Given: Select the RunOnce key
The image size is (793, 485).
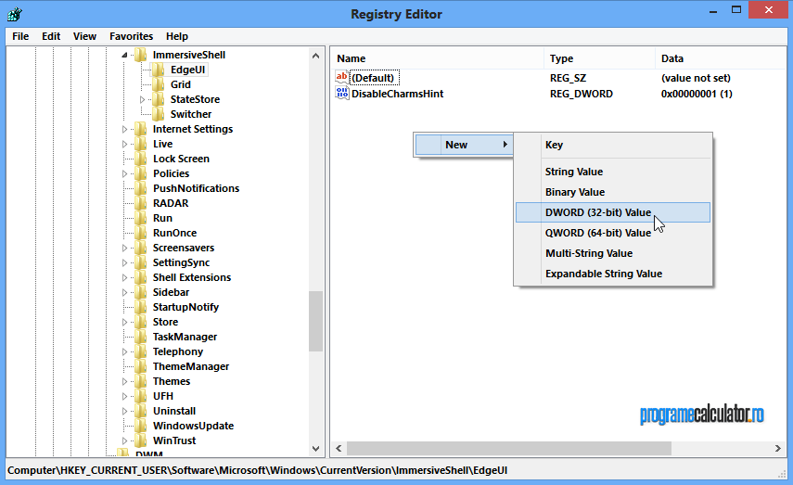Looking at the screenshot, I should [175, 233].
